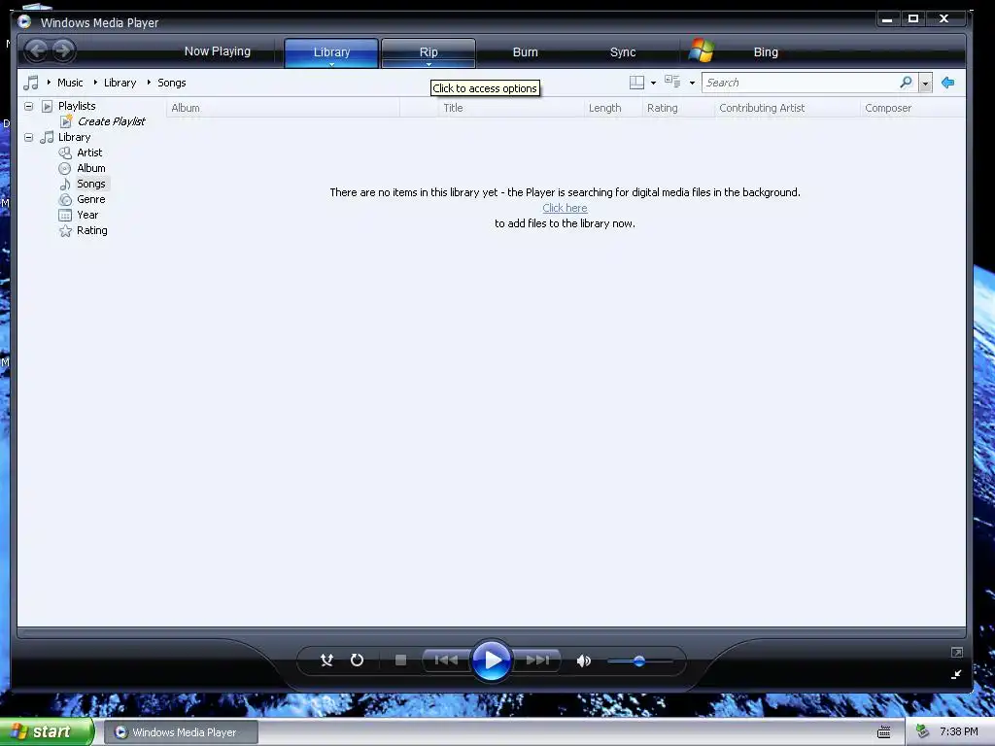
Task: Click the magnifying glass search icon
Action: (x=907, y=82)
